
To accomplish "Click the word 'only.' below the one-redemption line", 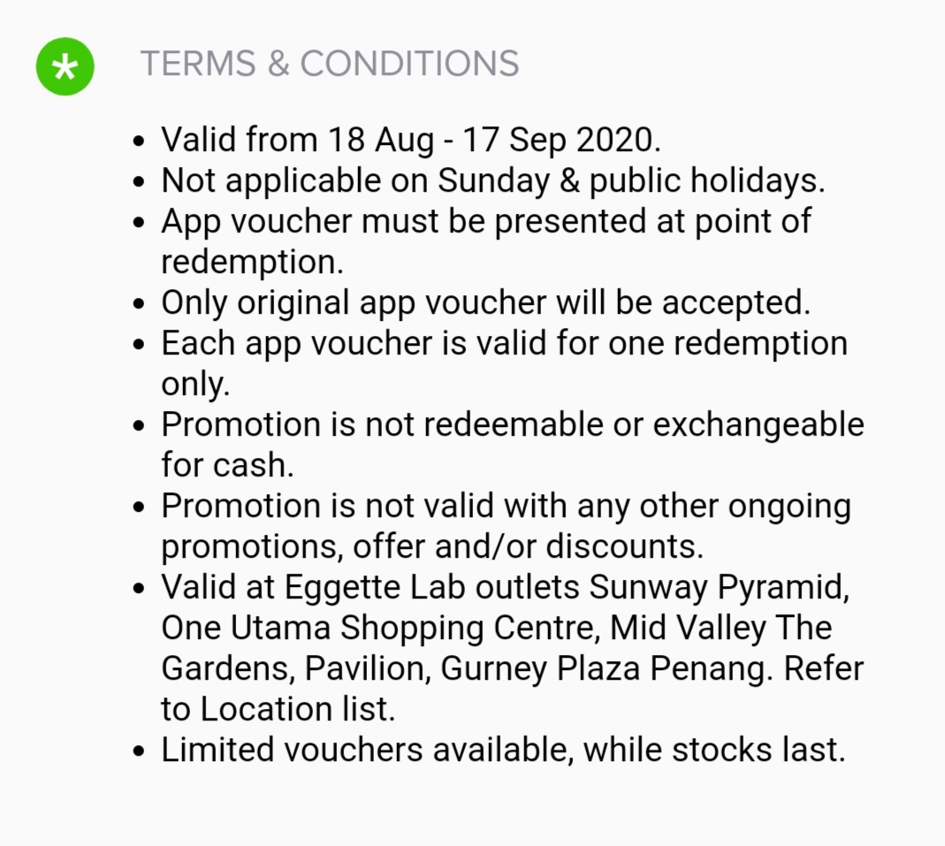I will pos(195,384).
